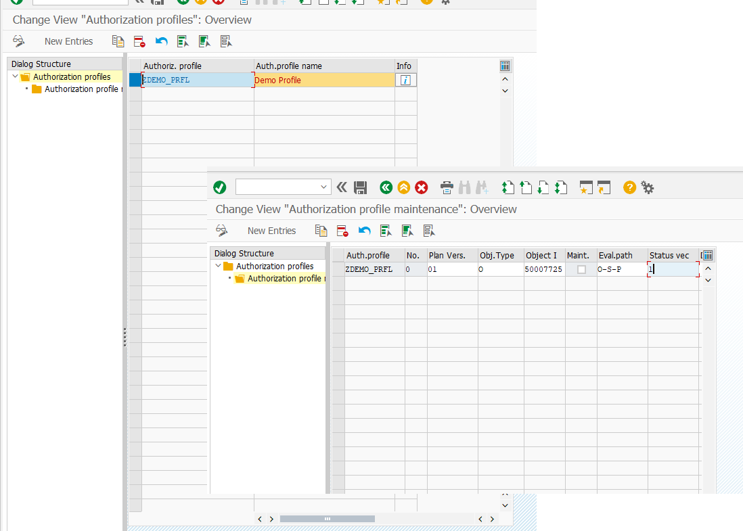Go to last page icon
Image resolution: width=743 pixels, height=531 pixels.
coord(560,187)
